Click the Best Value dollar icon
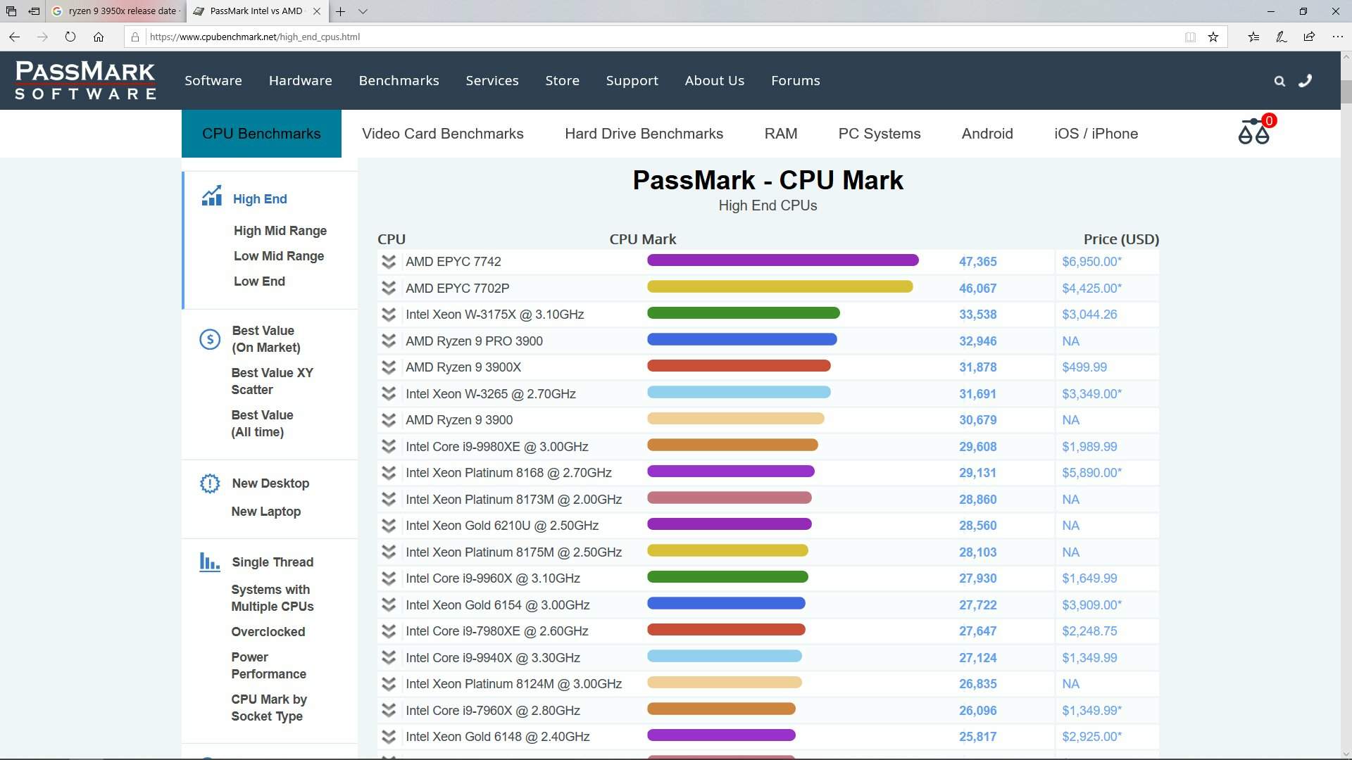This screenshot has height=760, width=1352. click(x=209, y=339)
